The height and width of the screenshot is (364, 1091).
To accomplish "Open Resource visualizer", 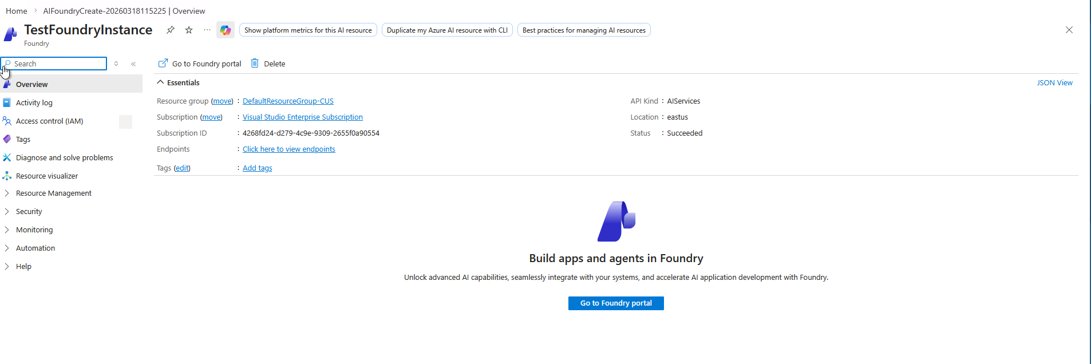I will 47,176.
